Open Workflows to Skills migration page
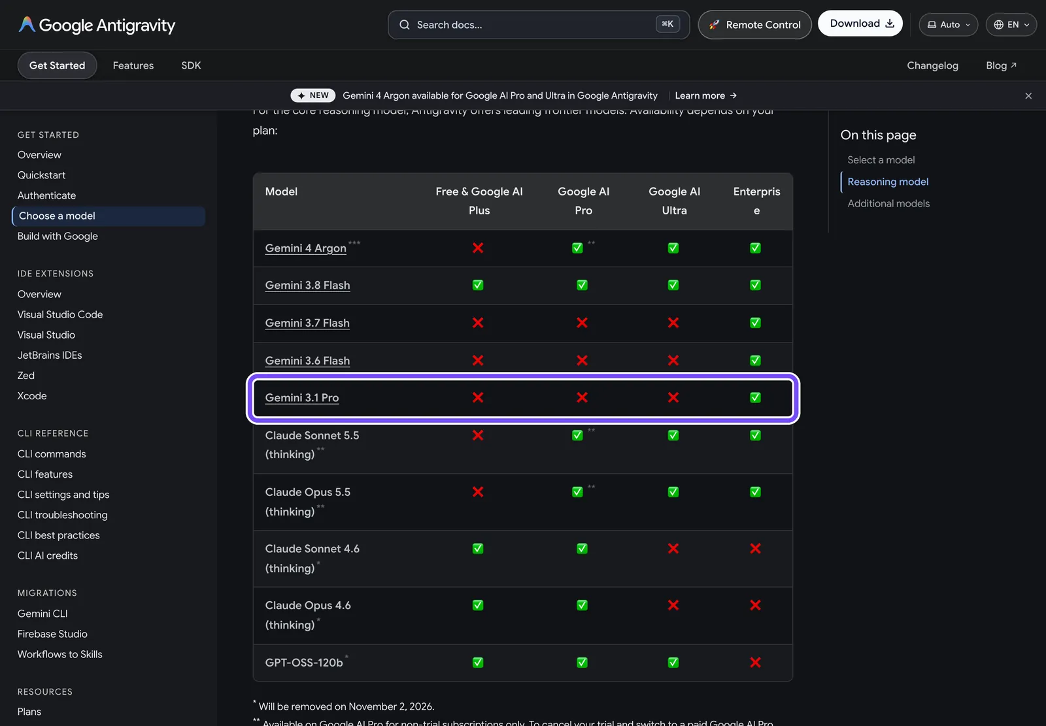This screenshot has width=1046, height=726. tap(60, 654)
